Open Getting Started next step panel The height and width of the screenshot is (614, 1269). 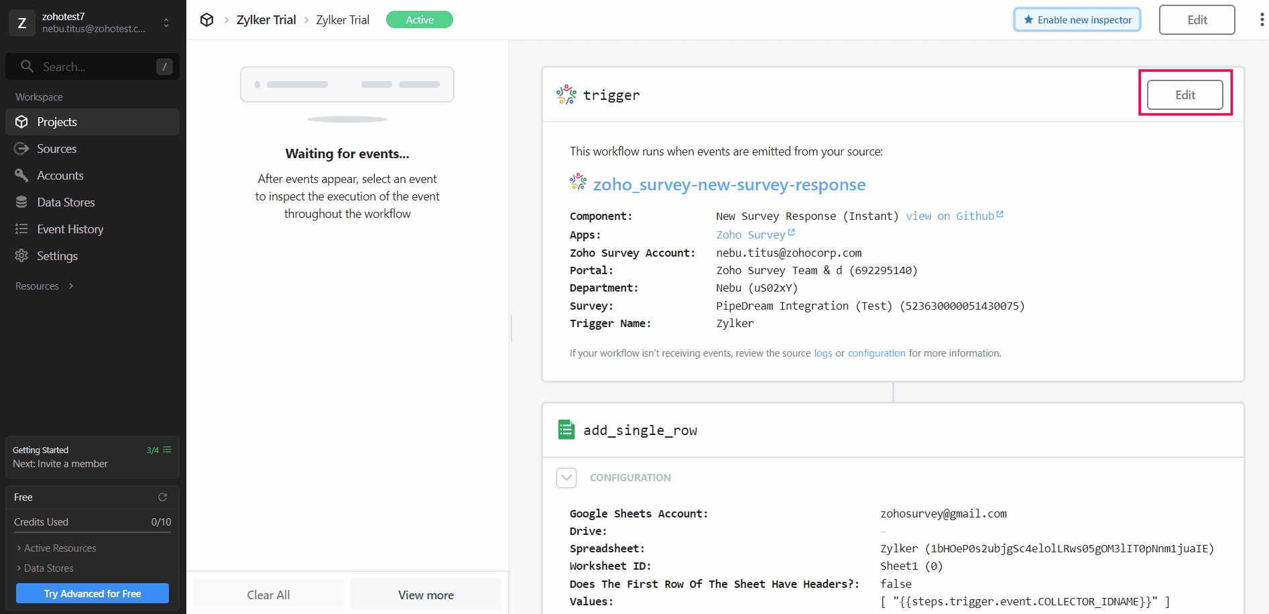[93, 457]
